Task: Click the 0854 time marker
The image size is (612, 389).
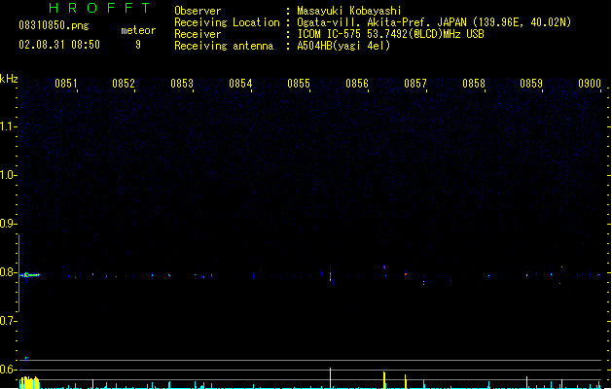Action: pyautogui.click(x=240, y=84)
